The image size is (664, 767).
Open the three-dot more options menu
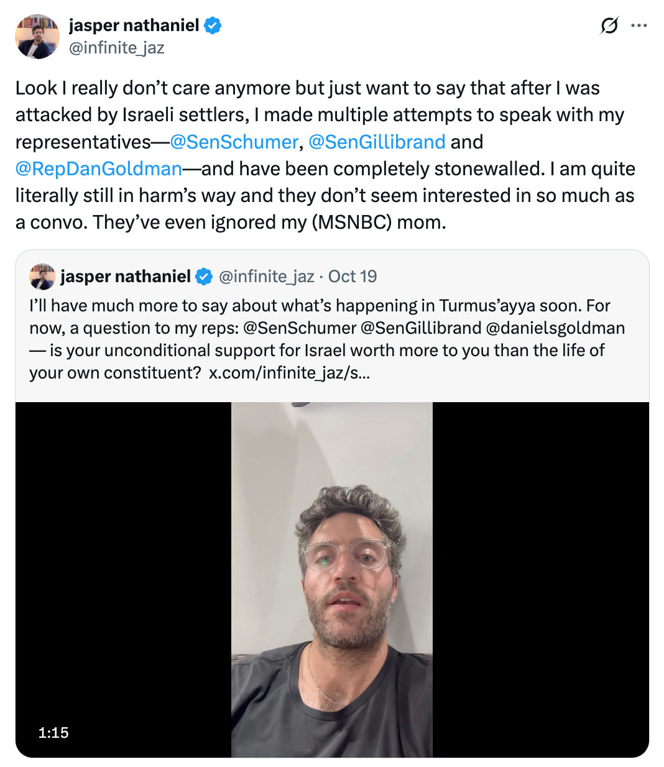[639, 25]
